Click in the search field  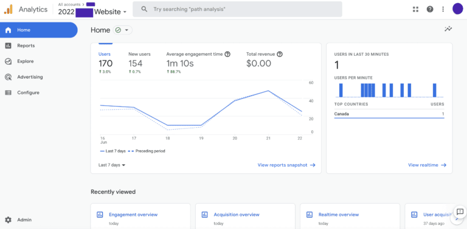[x=237, y=9]
